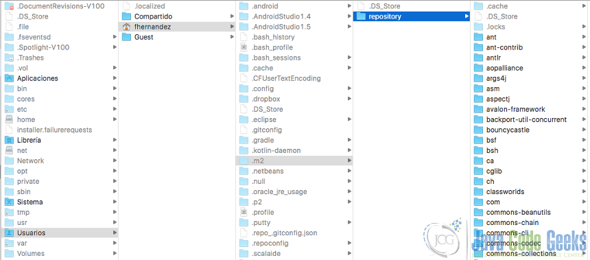Click the Usuarios folder icon

[9, 233]
